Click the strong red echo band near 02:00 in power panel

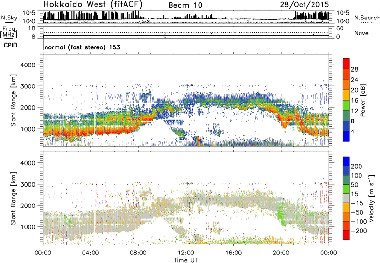pos(70,133)
